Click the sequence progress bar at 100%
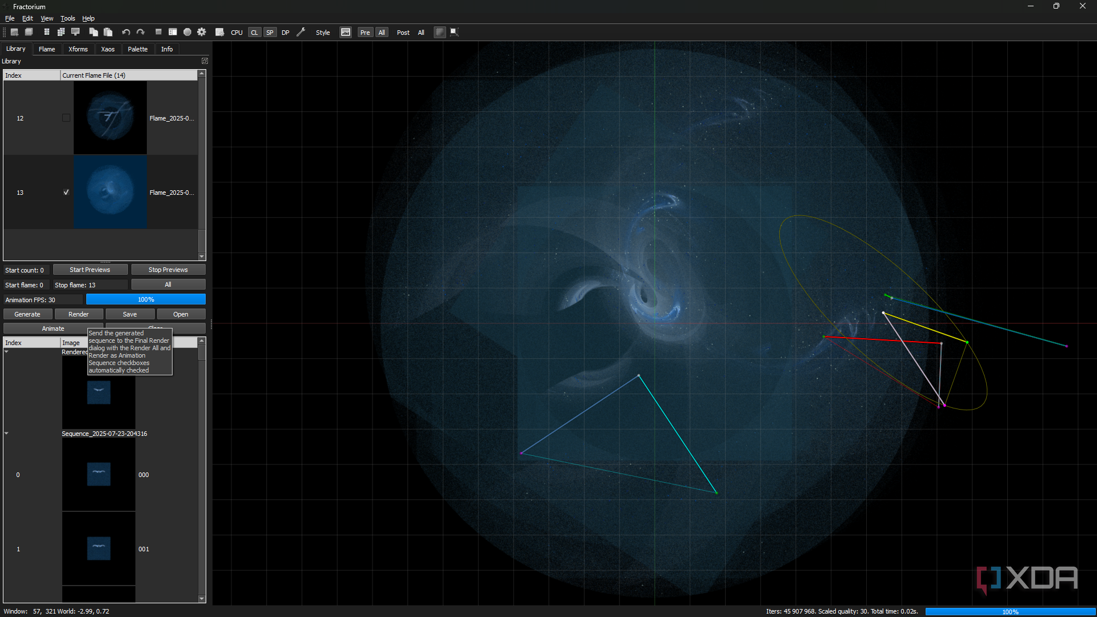 pyautogui.click(x=146, y=299)
